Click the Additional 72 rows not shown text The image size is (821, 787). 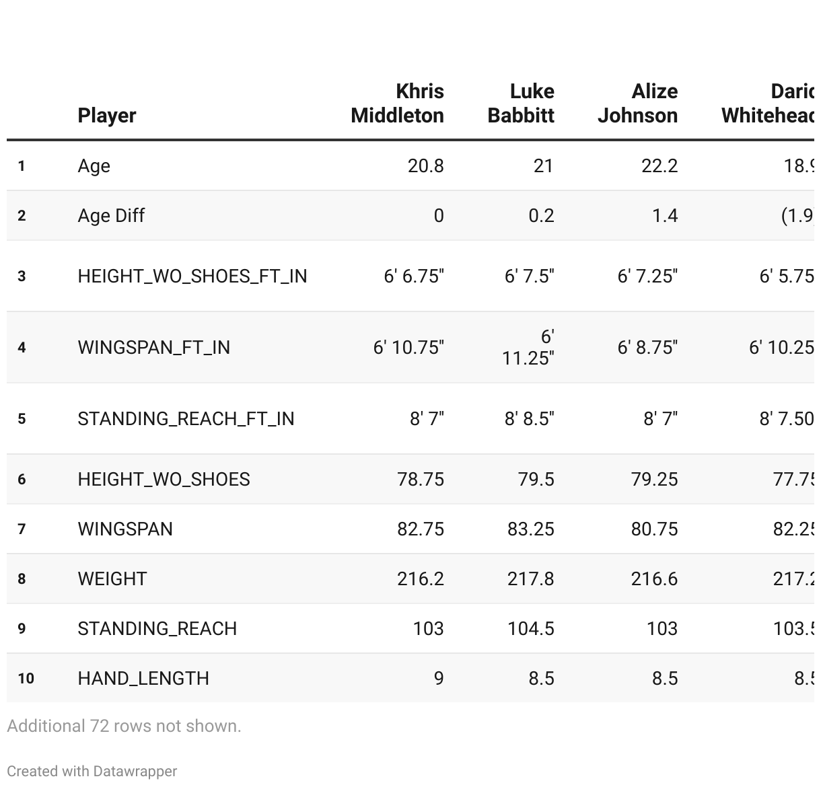(x=124, y=726)
